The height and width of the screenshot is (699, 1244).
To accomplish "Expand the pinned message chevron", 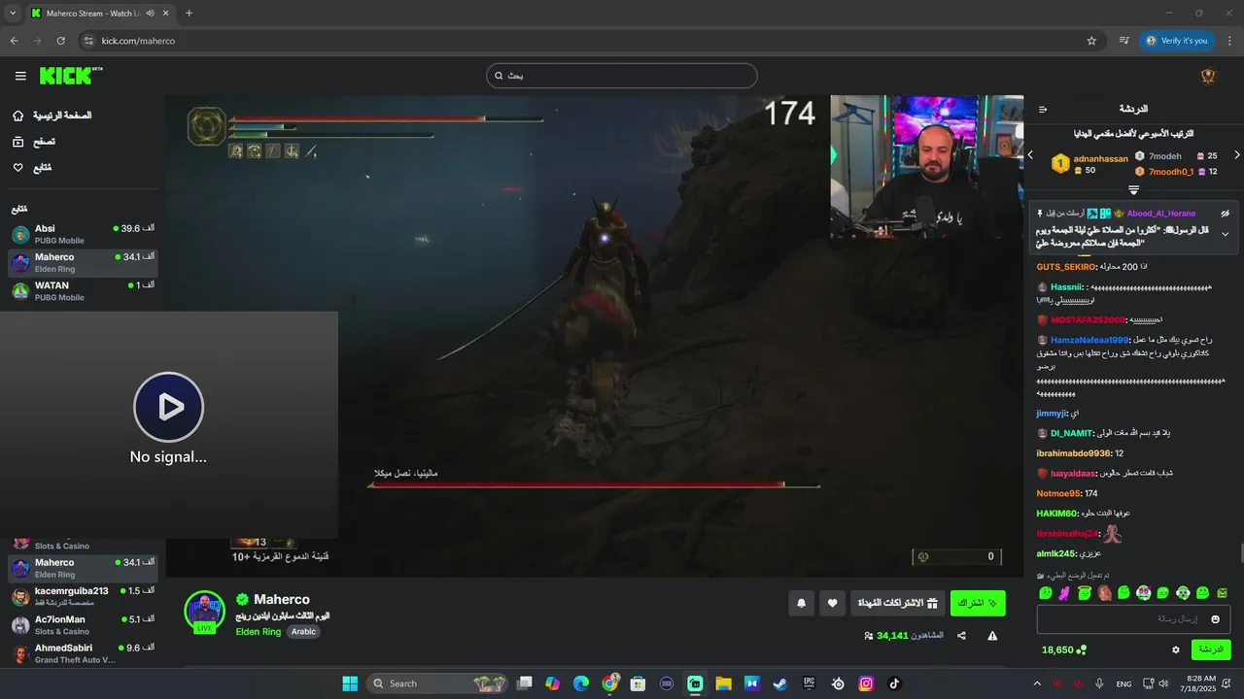I will point(1225,234).
